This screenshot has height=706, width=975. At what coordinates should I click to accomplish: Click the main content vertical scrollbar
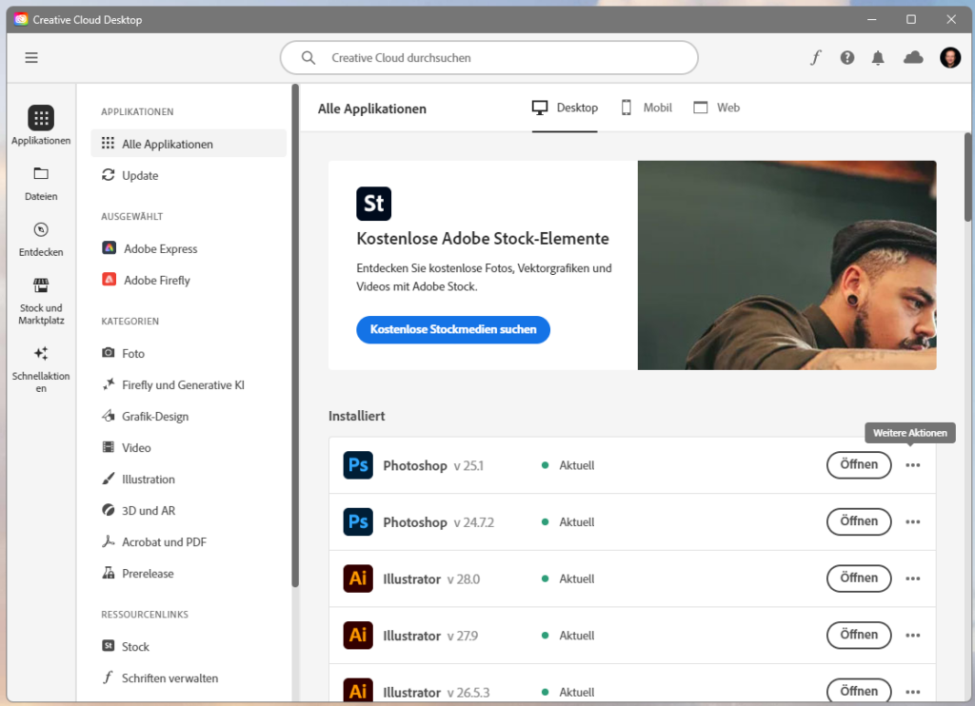tap(968, 178)
